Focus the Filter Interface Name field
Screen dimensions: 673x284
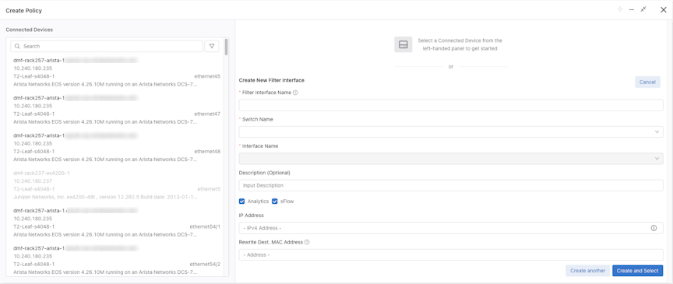point(451,105)
